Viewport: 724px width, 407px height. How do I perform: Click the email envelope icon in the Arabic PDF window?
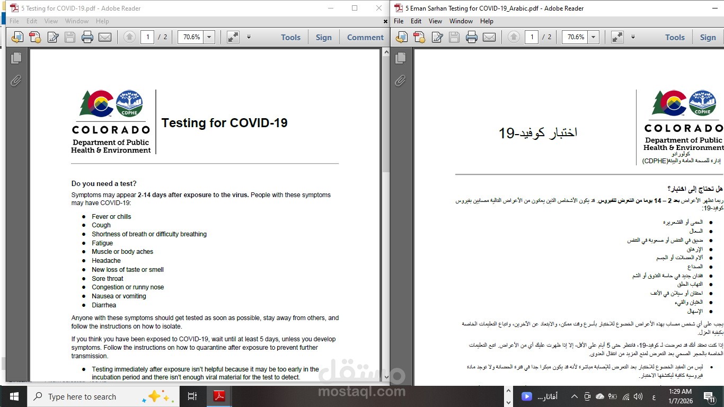pos(489,37)
